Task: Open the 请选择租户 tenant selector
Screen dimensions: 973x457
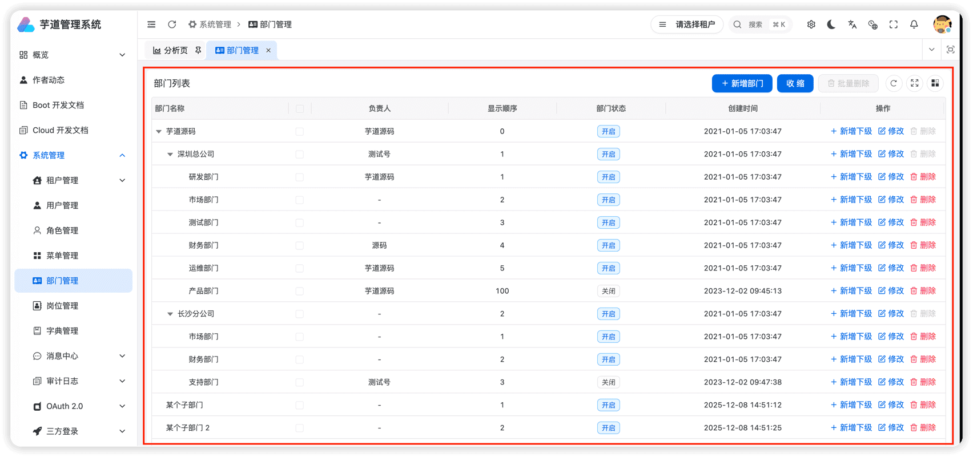Action: point(687,25)
